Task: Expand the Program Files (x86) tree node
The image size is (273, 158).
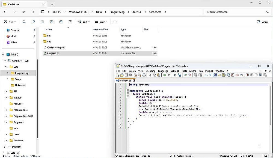Action: [x=6, y=116]
